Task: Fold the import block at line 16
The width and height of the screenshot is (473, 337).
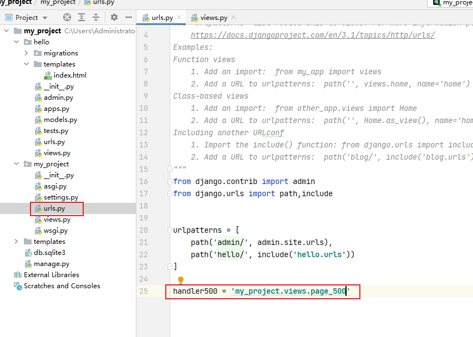Action: (x=170, y=182)
